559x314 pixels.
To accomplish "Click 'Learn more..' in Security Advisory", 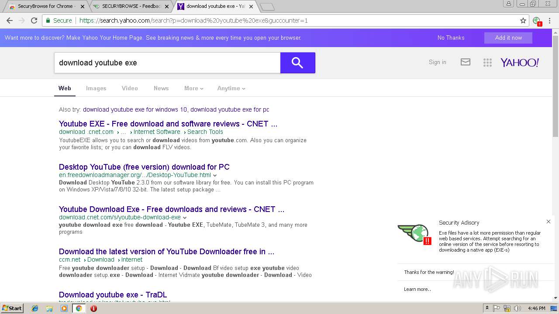I will tap(418, 289).
